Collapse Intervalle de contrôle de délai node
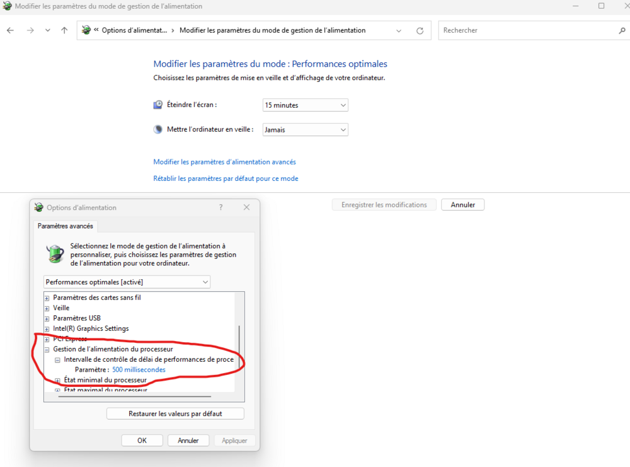The image size is (630, 467). (x=57, y=360)
